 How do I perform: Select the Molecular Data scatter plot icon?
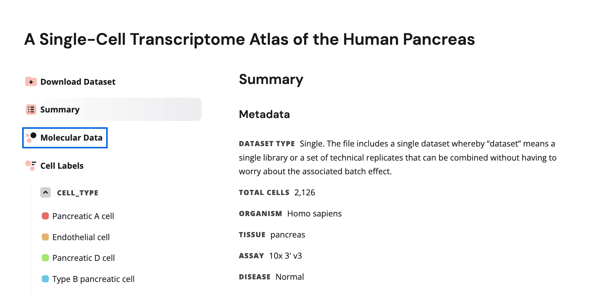tap(31, 137)
